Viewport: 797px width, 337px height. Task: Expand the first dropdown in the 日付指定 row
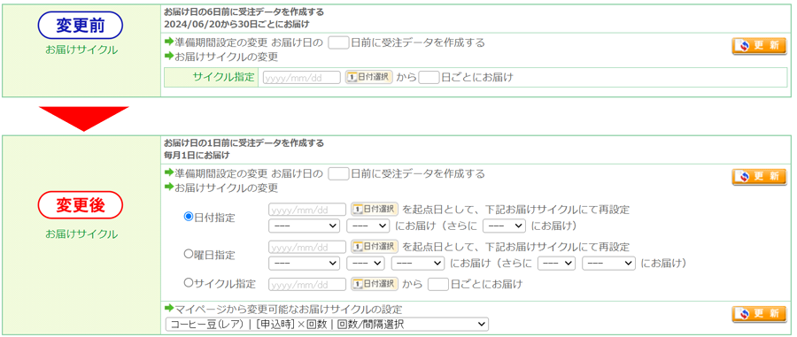[x=304, y=226]
